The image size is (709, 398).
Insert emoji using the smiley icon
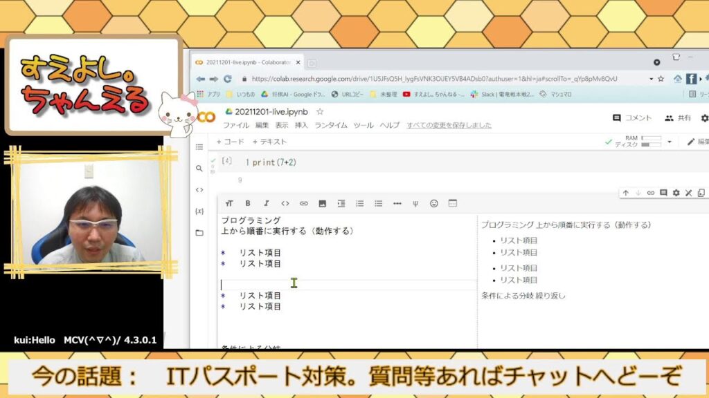434,204
